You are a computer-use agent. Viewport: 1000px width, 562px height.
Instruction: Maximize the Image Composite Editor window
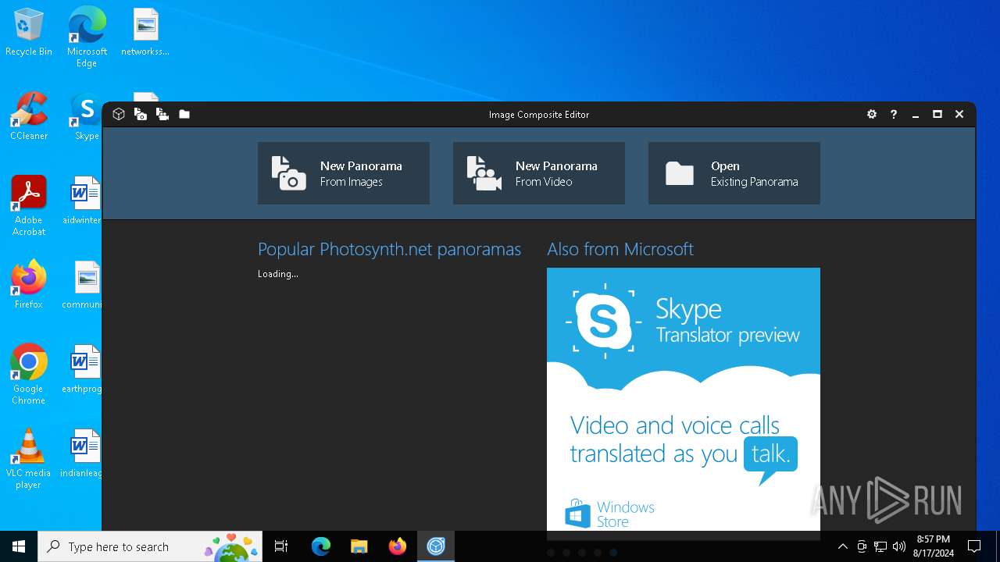937,114
